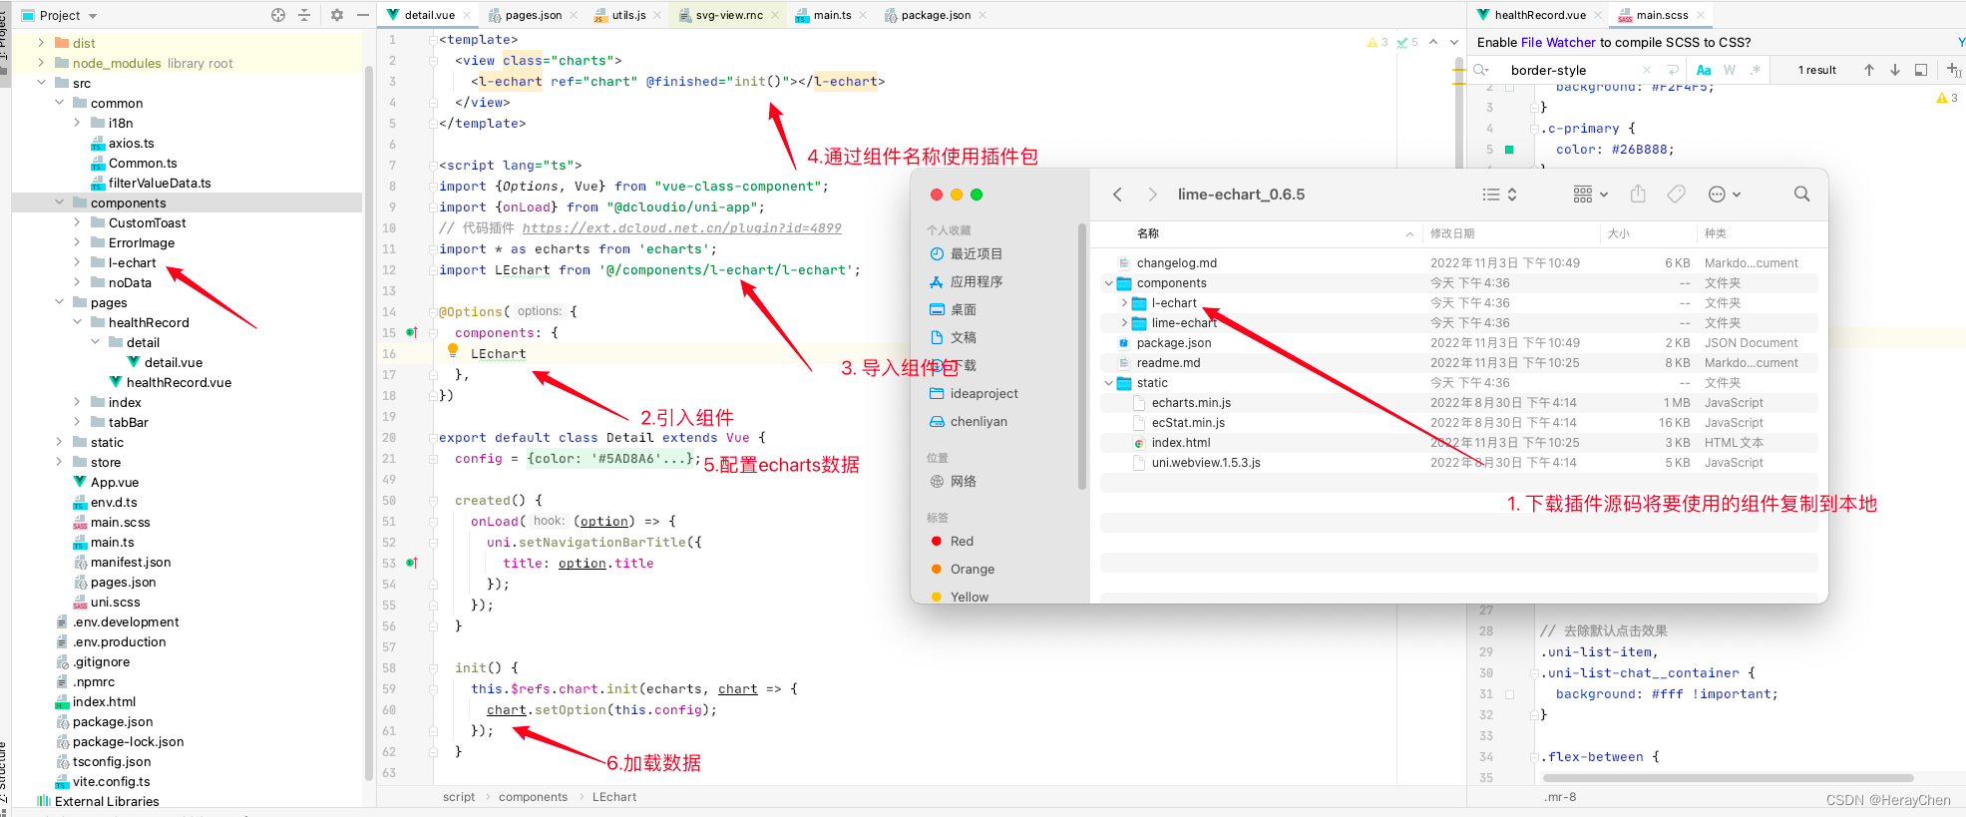
Task: Expand the dist folder
Action: click(x=41, y=43)
